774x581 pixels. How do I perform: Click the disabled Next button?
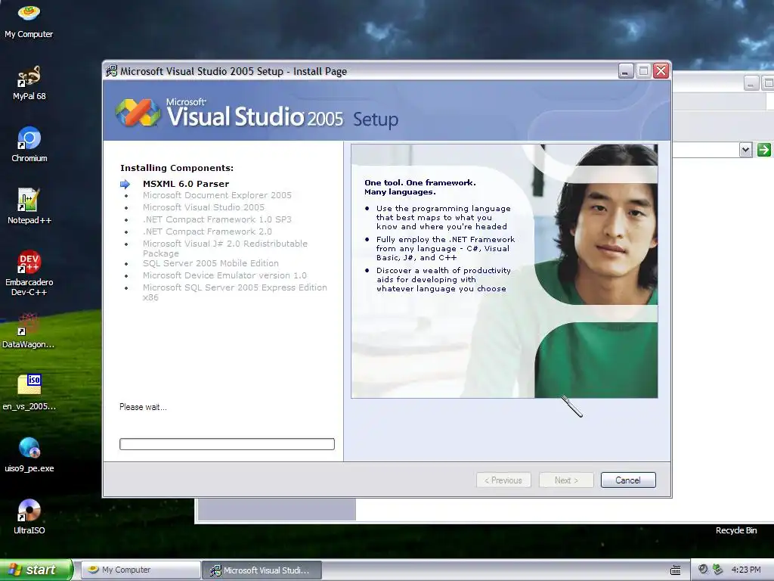click(566, 480)
